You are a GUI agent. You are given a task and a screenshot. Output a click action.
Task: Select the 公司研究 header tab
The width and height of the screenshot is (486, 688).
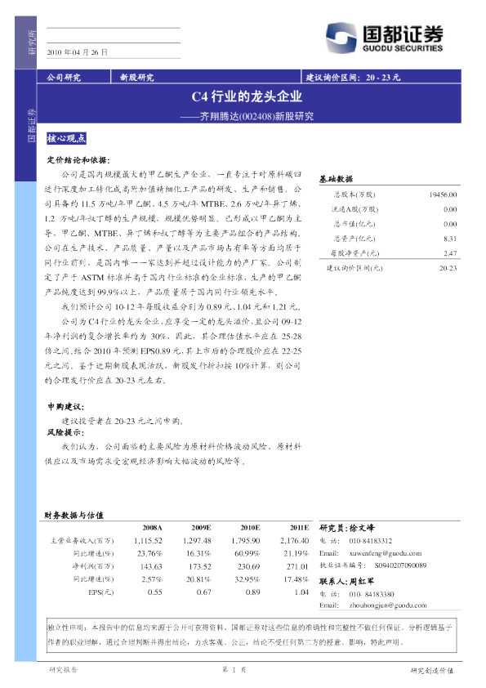(x=64, y=78)
